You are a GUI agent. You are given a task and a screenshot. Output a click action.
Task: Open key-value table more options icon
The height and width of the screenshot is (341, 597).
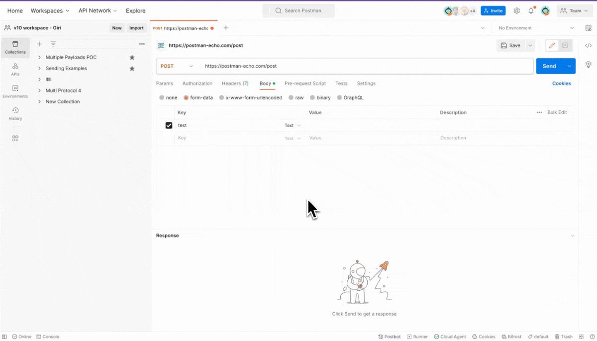pyautogui.click(x=539, y=112)
